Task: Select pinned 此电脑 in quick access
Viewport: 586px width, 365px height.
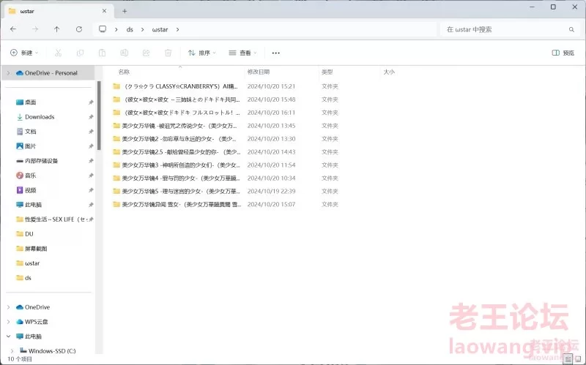Action: click(x=33, y=205)
